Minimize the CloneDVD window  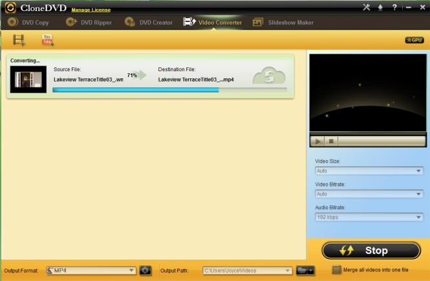click(409, 7)
